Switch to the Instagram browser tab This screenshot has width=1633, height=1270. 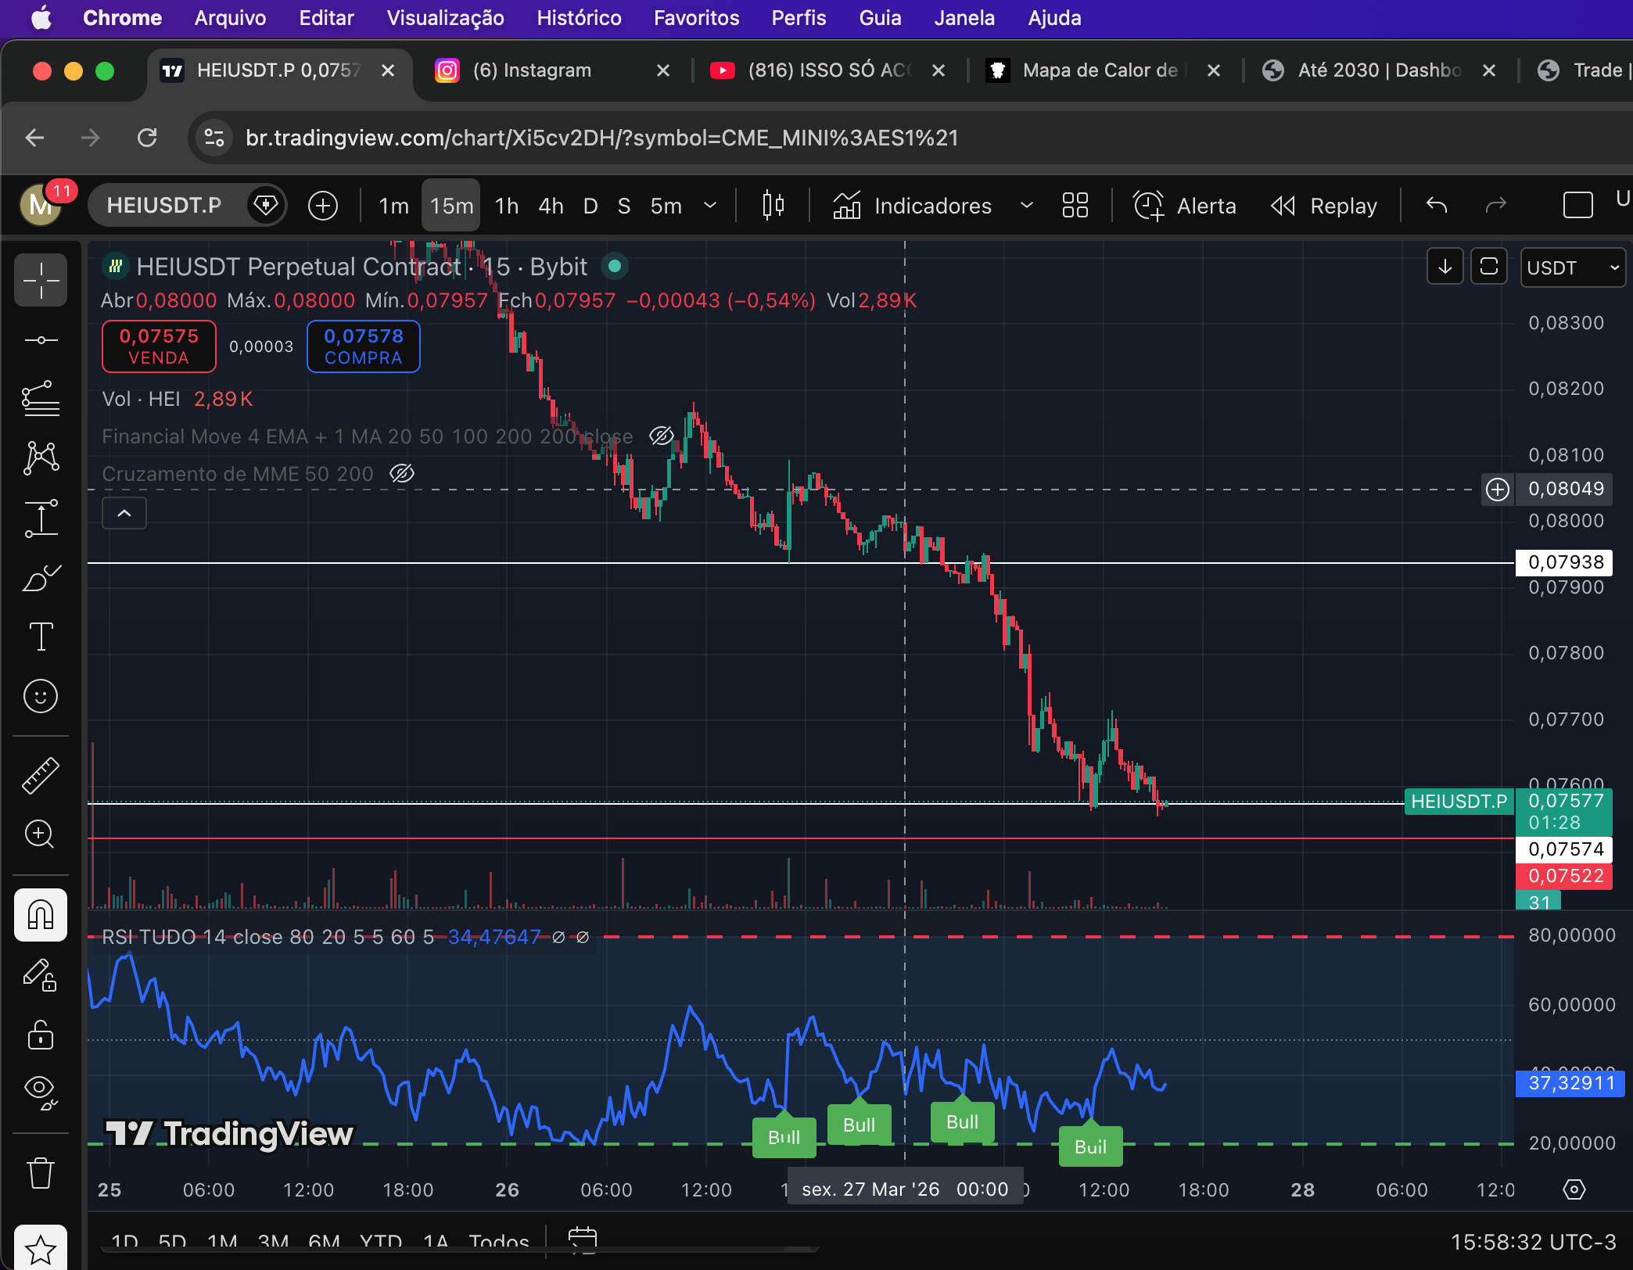click(x=532, y=70)
